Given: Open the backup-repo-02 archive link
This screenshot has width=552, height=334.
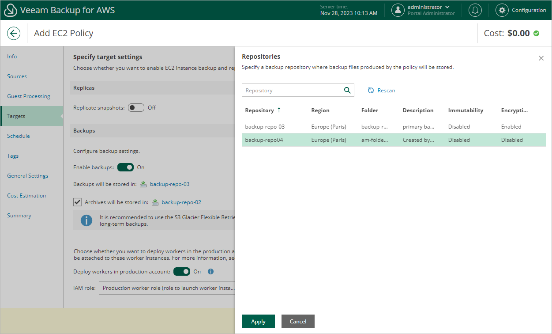Looking at the screenshot, I should click(x=181, y=202).
